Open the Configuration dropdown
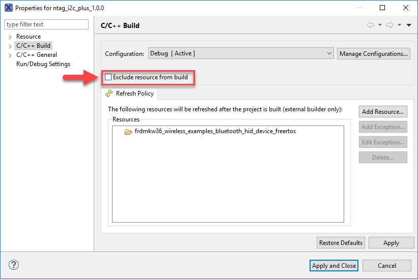Image resolution: width=418 pixels, height=279 pixels. [241, 53]
